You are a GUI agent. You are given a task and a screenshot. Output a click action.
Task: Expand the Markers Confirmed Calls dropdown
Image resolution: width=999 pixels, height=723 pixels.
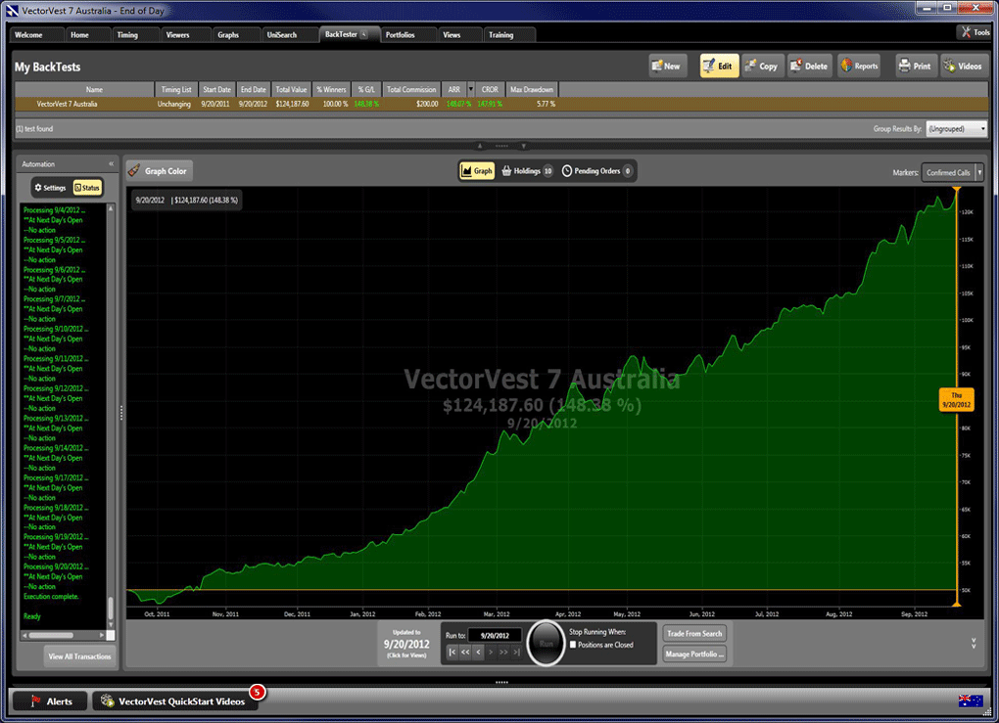(x=952, y=172)
